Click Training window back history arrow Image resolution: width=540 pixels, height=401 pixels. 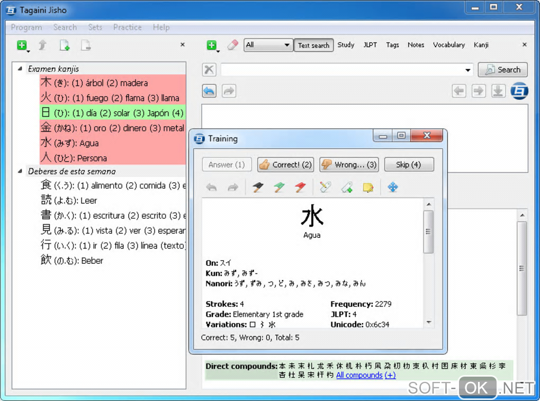coord(211,187)
